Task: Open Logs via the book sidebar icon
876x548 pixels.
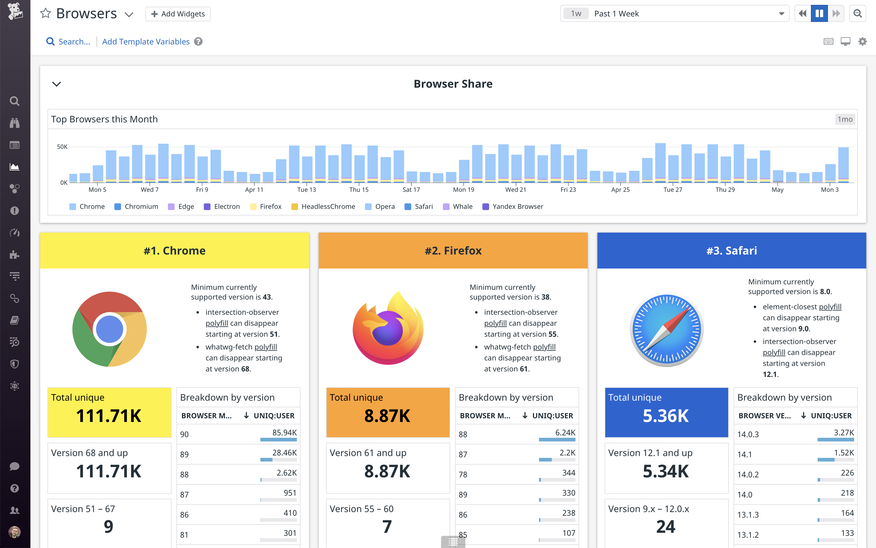Action: pyautogui.click(x=15, y=320)
